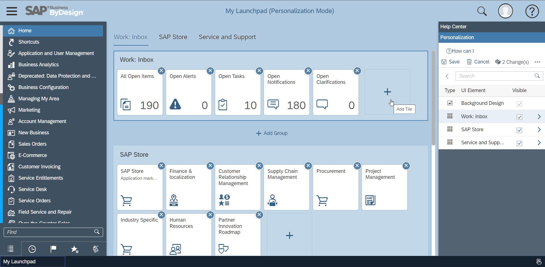Click the back chevron in Personalization
This screenshot has height=267, width=545.
(447, 76)
